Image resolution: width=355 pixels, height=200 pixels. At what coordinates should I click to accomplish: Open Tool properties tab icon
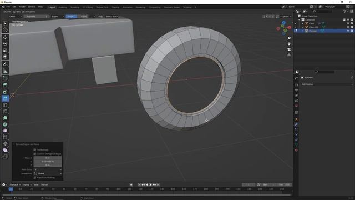(296, 78)
